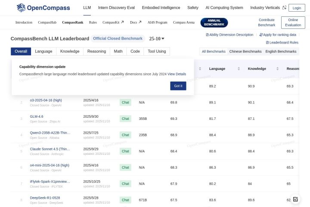Screen dimensions: 310x207
Task: Open Leaderboard Rules
Action: (x=282, y=42)
